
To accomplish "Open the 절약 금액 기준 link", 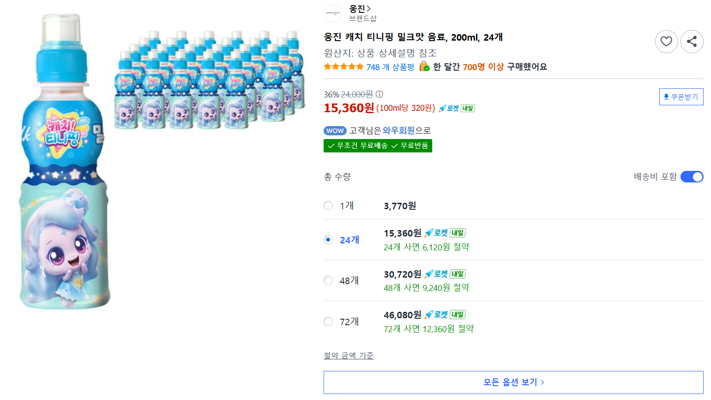I will click(349, 356).
